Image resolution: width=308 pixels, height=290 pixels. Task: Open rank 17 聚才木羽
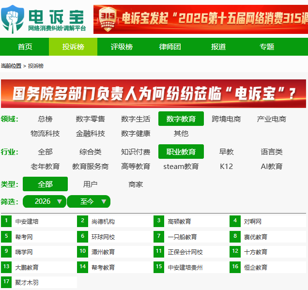click(27, 282)
